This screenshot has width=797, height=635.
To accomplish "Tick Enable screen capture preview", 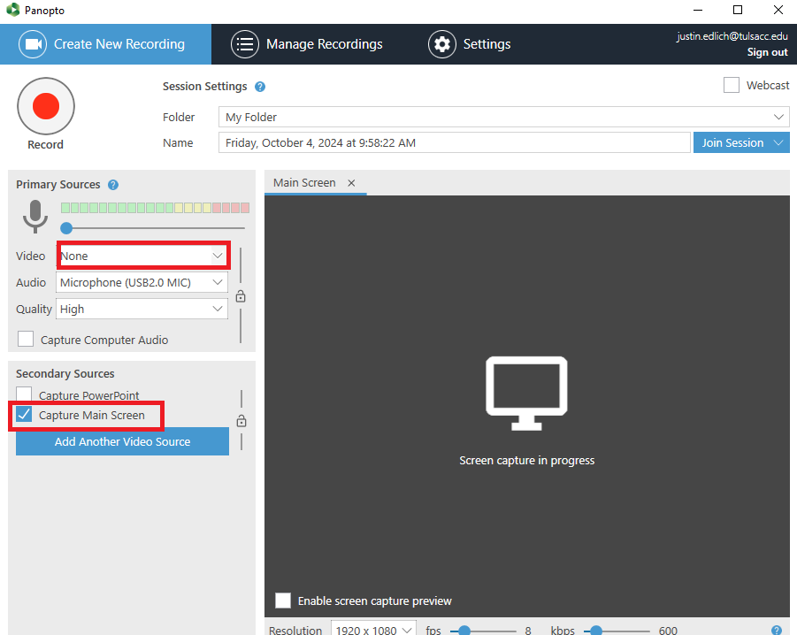I will coord(282,601).
